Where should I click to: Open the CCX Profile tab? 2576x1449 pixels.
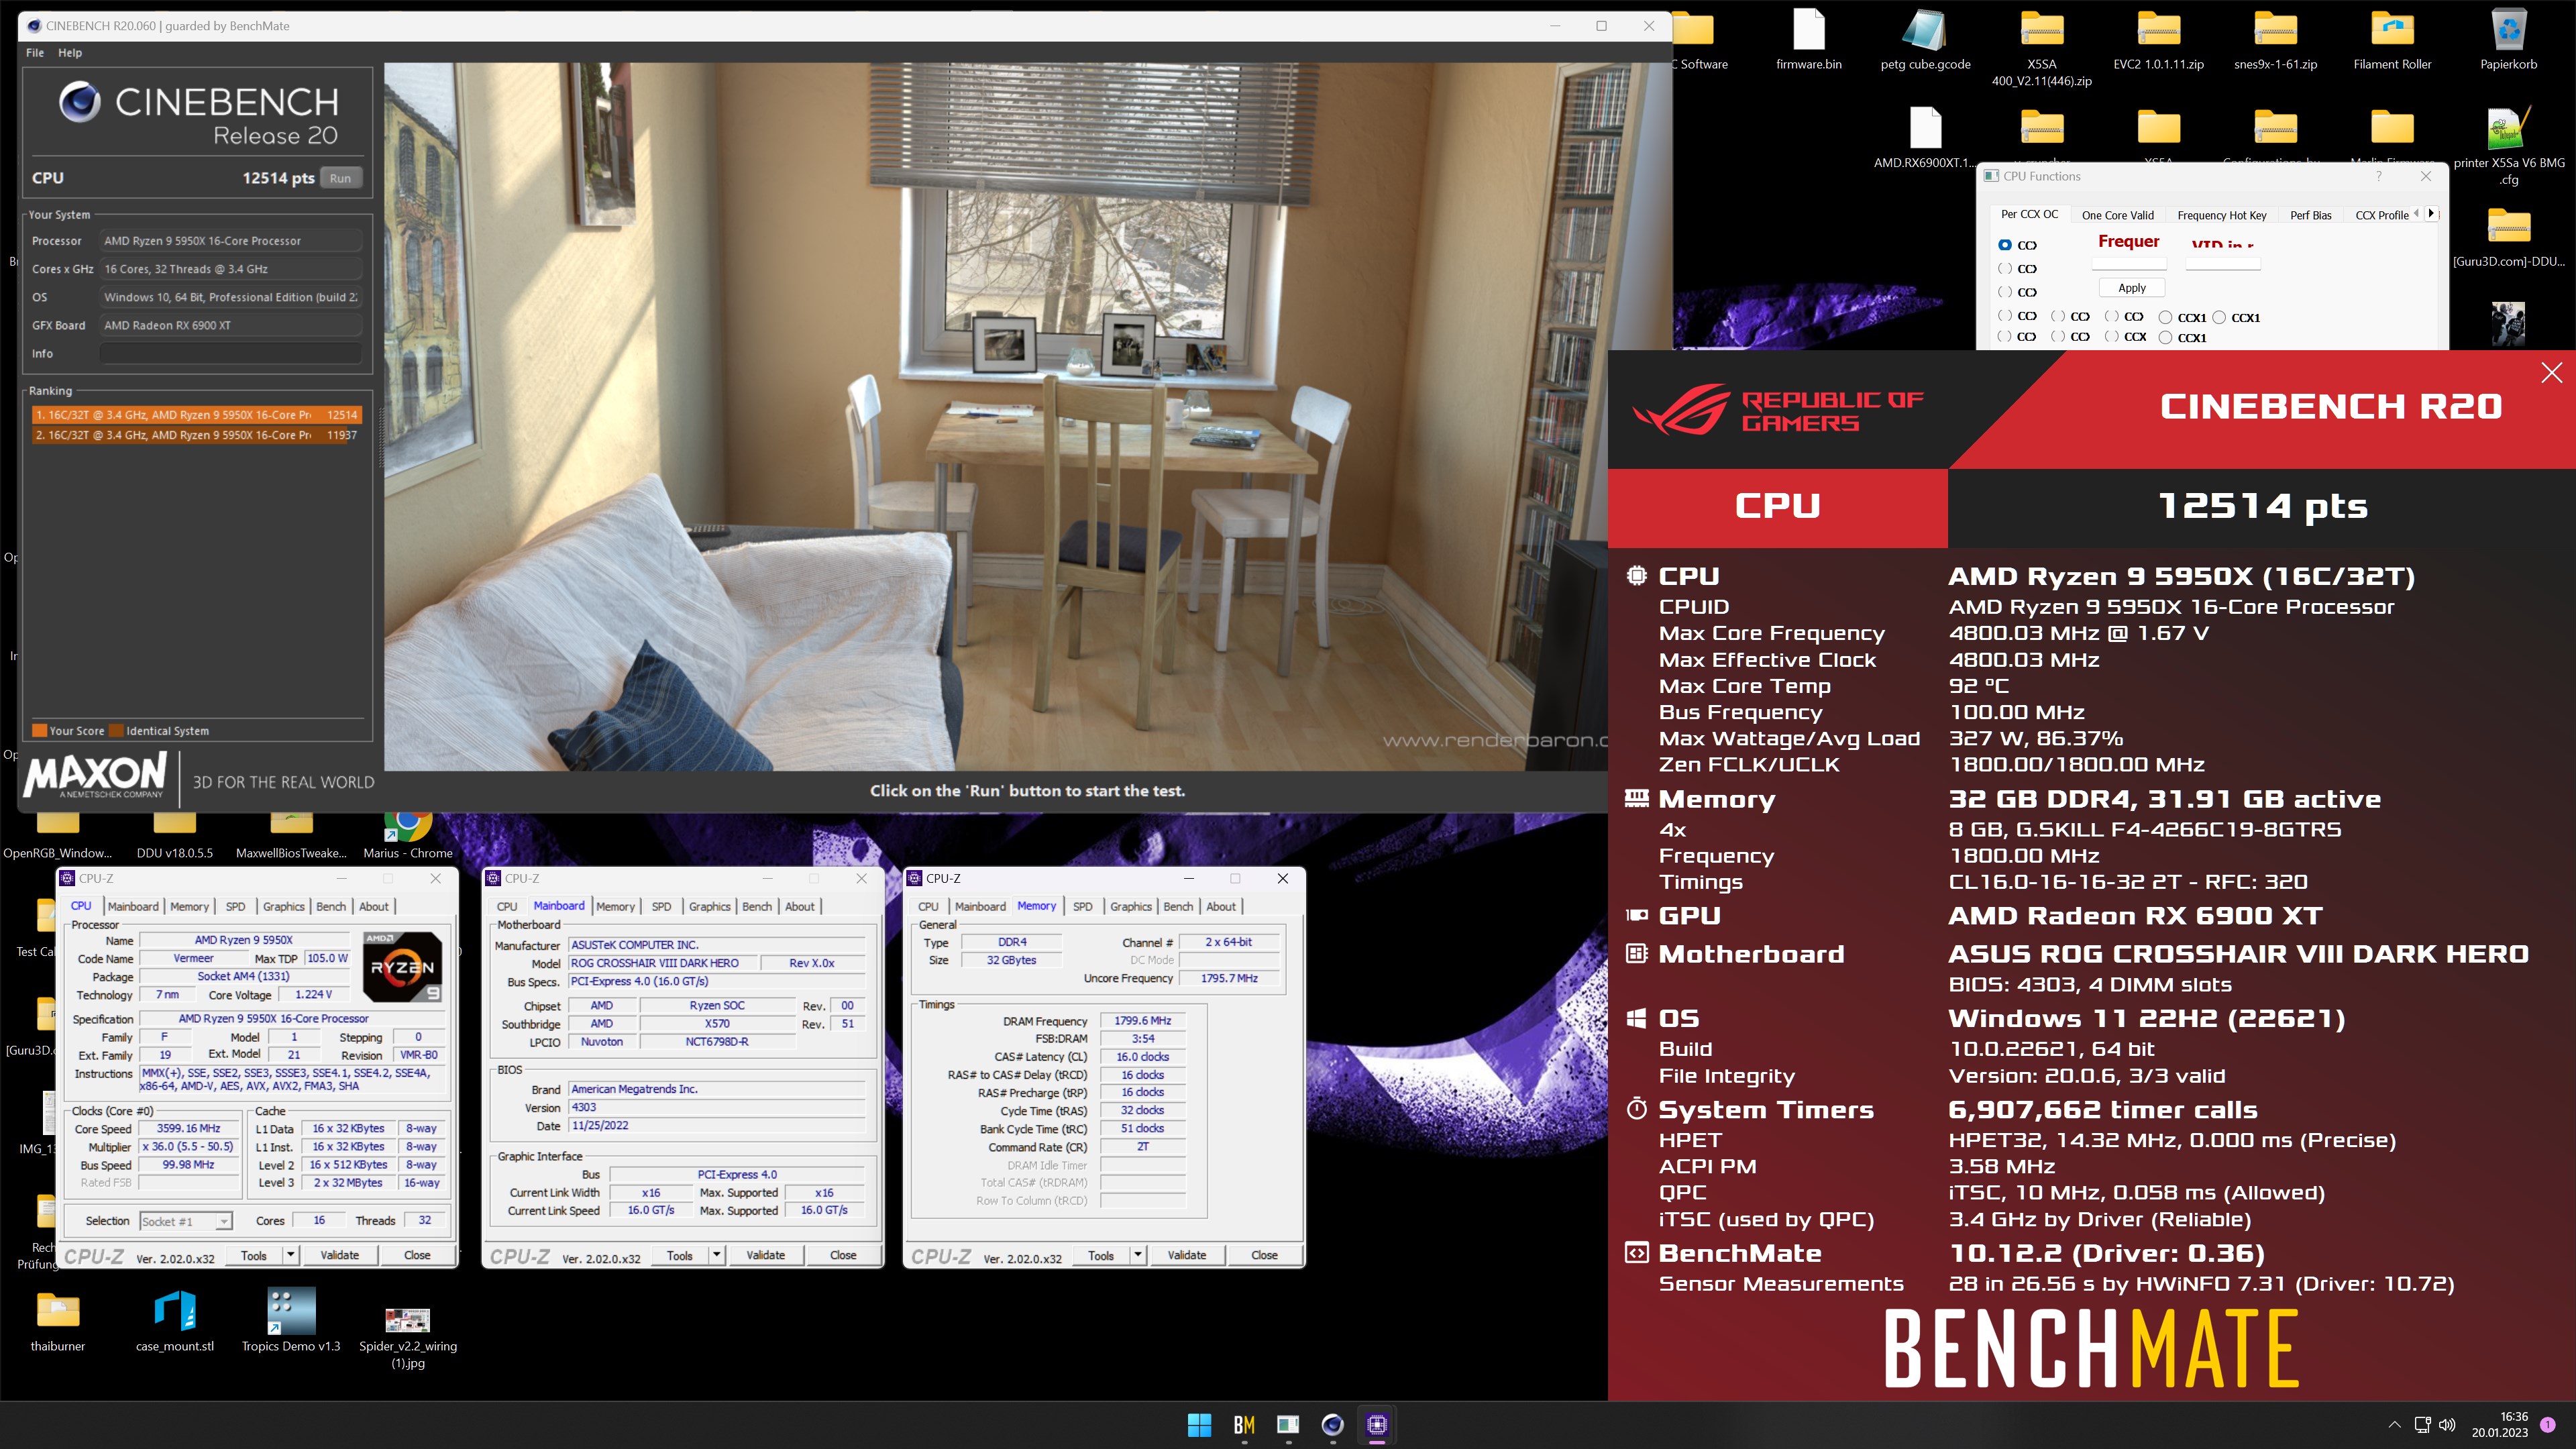2381,215
